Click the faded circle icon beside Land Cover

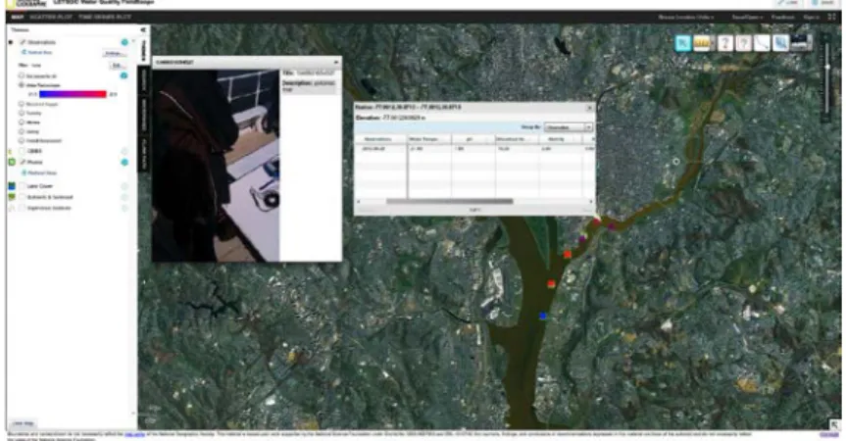[x=124, y=186]
